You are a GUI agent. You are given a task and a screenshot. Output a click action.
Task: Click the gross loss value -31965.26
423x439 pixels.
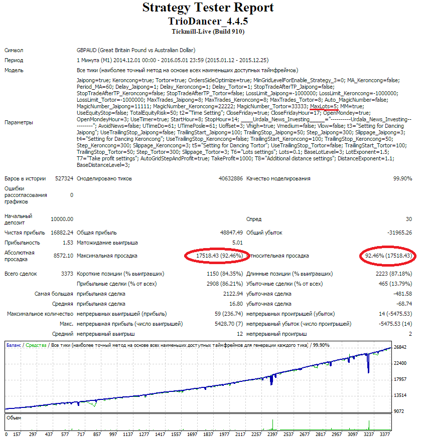pyautogui.click(x=400, y=233)
